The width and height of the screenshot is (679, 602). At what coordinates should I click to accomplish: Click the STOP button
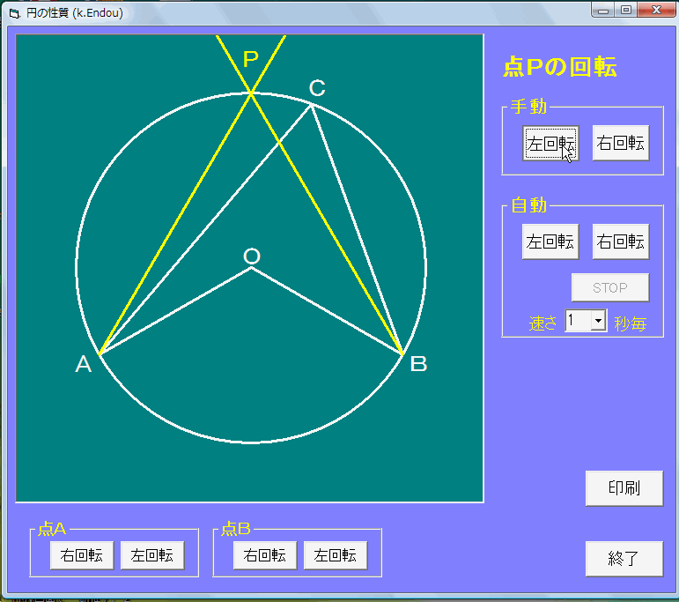[x=610, y=287]
